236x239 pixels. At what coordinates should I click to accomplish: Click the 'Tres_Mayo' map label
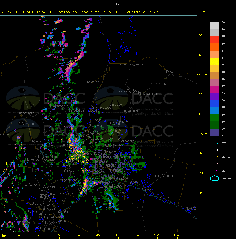pos(94,120)
